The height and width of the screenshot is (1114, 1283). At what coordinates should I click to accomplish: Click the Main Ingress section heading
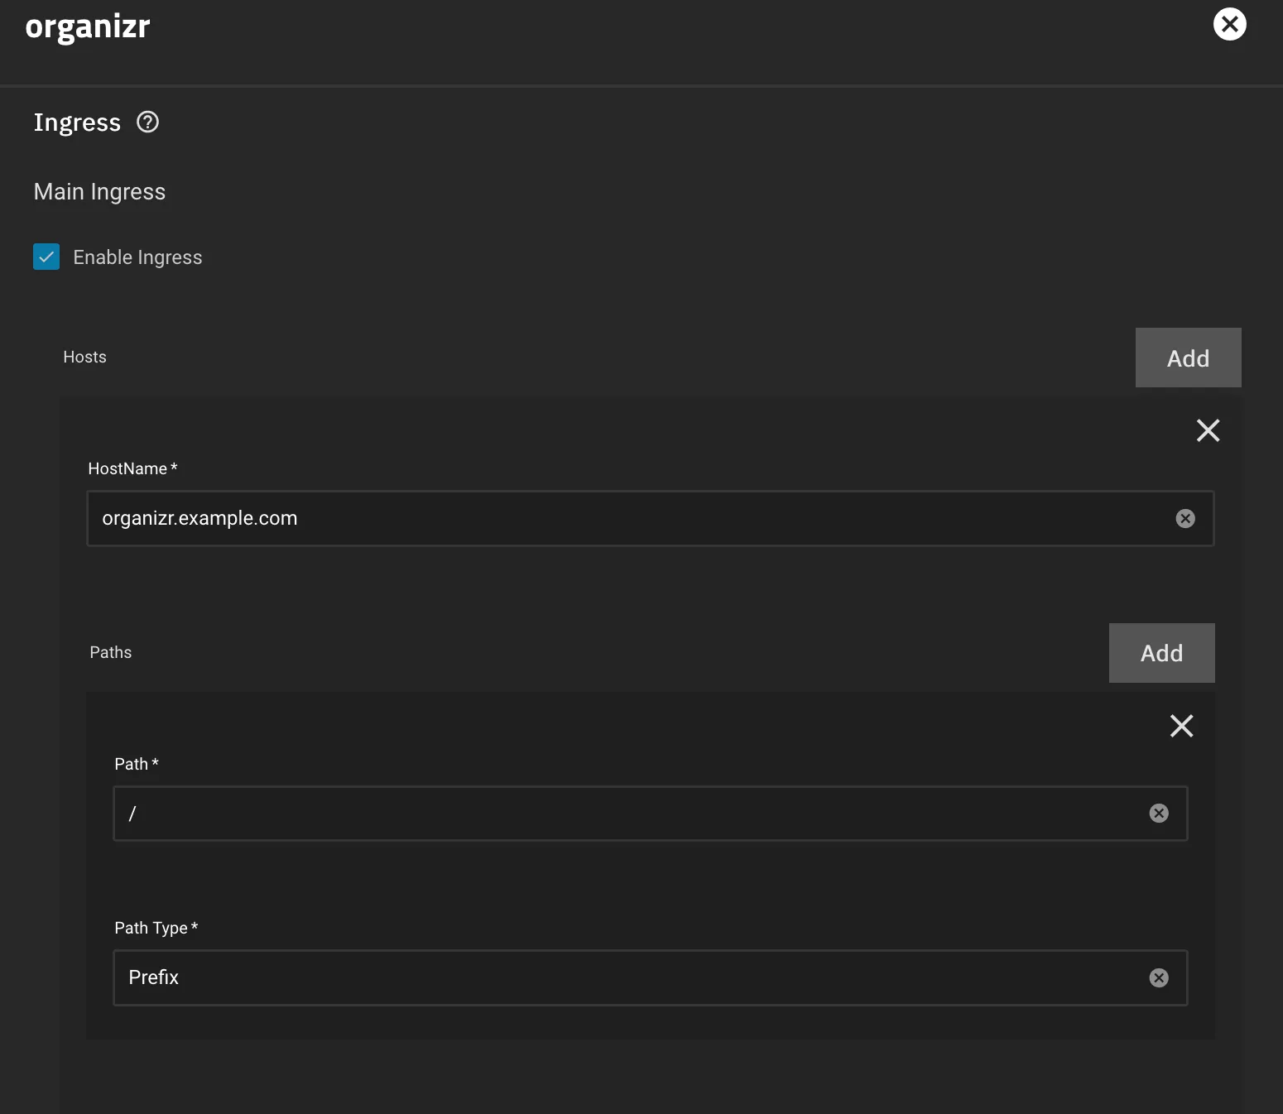click(99, 192)
